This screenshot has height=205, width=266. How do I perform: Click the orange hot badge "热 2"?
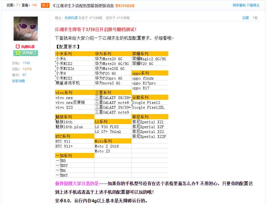[x=45, y=6]
